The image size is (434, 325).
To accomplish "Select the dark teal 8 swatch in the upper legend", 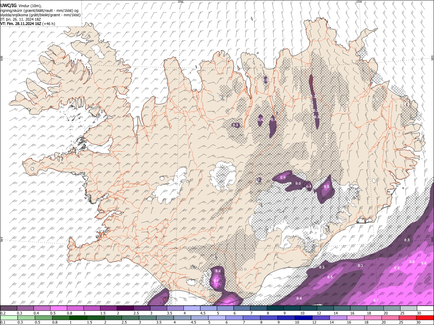I will pyautogui.click(x=275, y=308).
